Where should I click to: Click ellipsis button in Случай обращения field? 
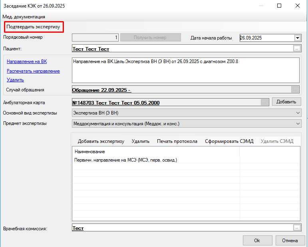[295, 90]
